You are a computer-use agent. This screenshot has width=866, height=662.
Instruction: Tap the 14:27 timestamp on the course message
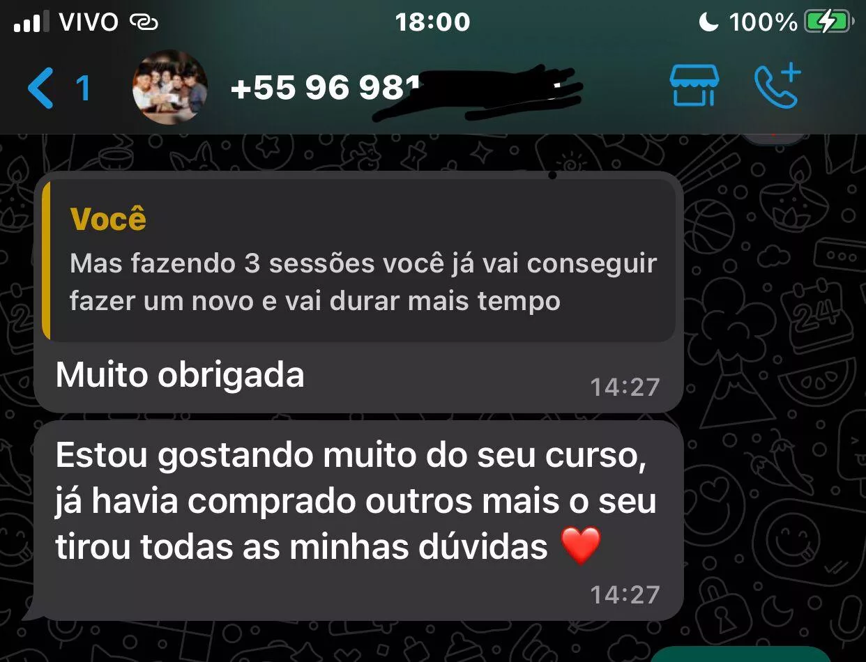click(625, 594)
